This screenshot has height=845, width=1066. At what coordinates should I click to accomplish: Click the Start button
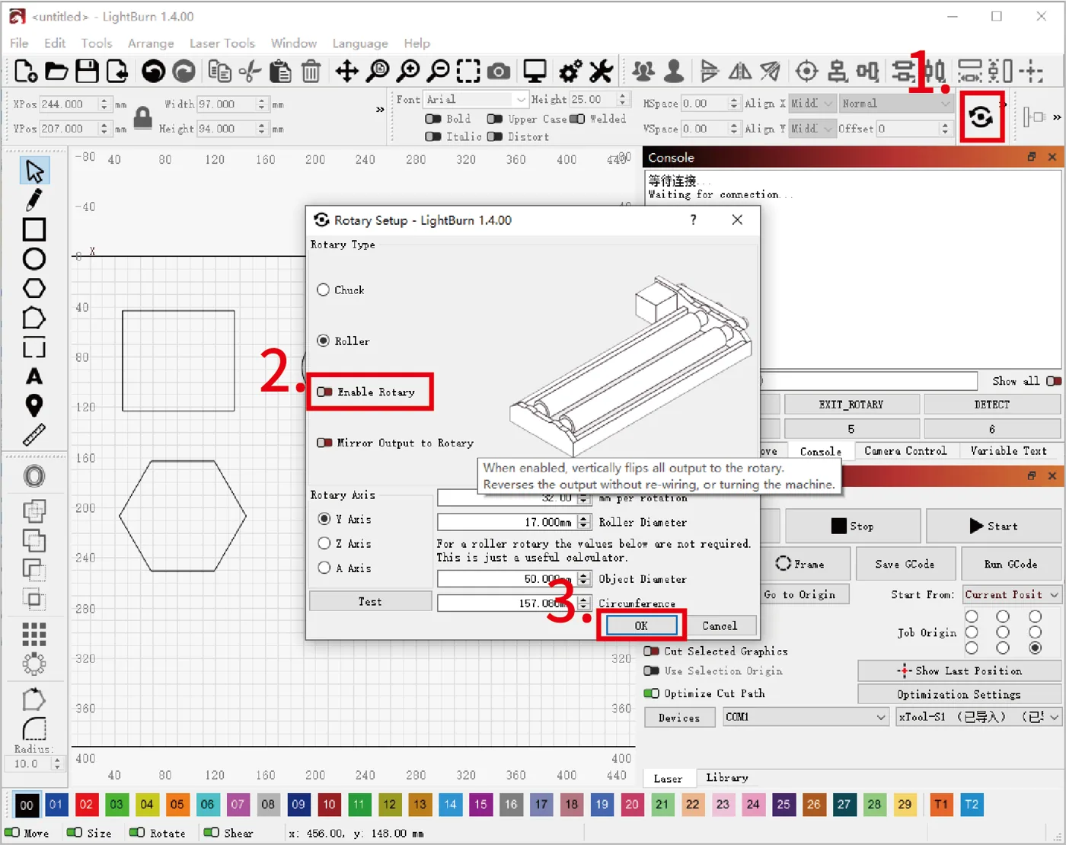(x=994, y=526)
